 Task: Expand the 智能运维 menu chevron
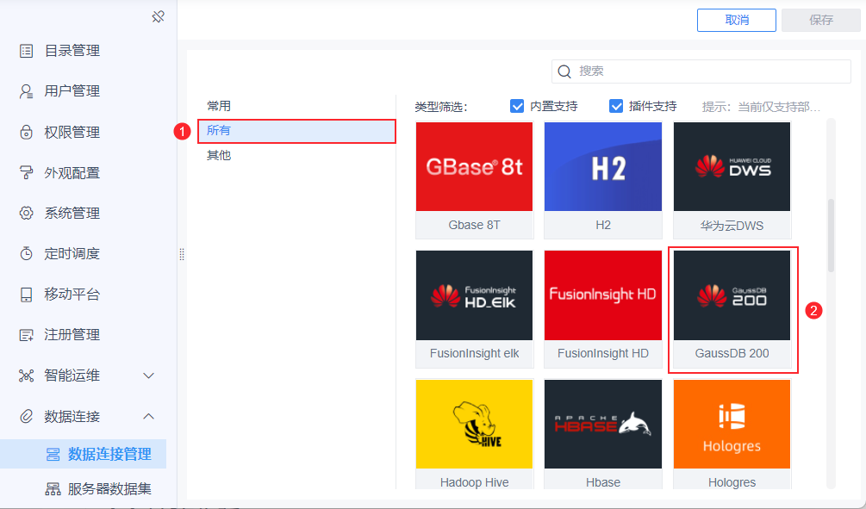tap(148, 376)
